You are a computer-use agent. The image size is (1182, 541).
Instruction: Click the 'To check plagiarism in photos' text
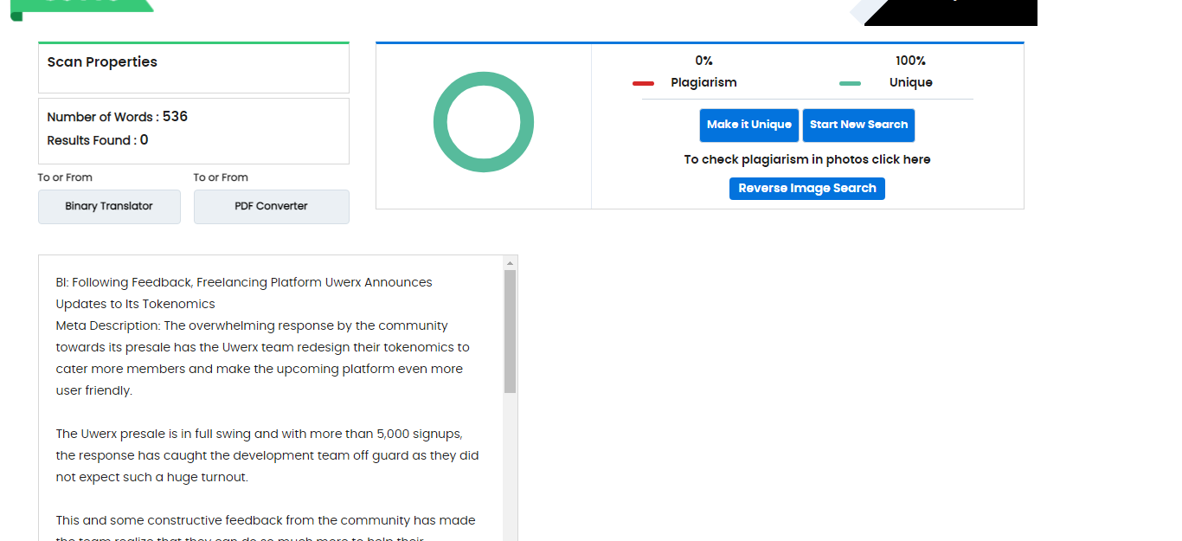tap(806, 159)
